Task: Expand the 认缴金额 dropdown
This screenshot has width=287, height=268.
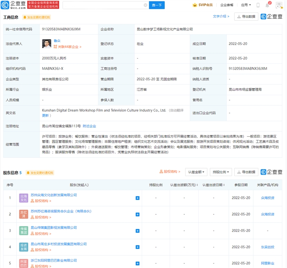Action: pyautogui.click(x=196, y=172)
